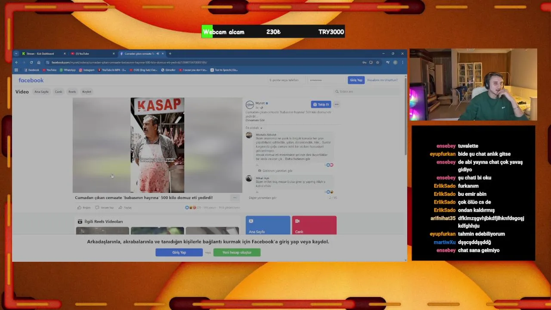Bookmark this page with the star icon

pos(378,62)
